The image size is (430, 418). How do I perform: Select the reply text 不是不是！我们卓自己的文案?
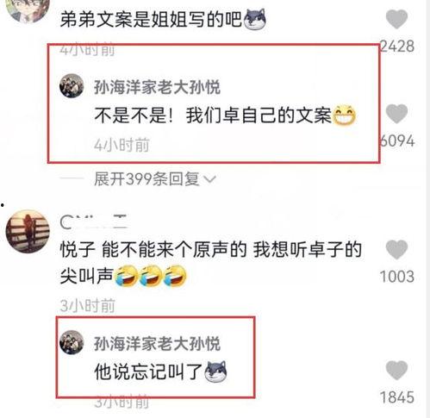213,115
